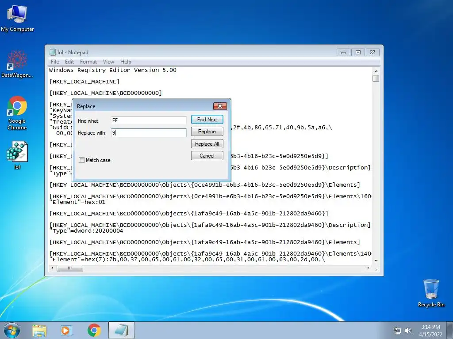This screenshot has height=339, width=453.
Task: Click the Replace All button
Action: (x=207, y=144)
